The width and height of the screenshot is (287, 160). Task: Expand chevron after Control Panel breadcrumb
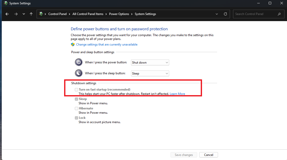point(69,14)
